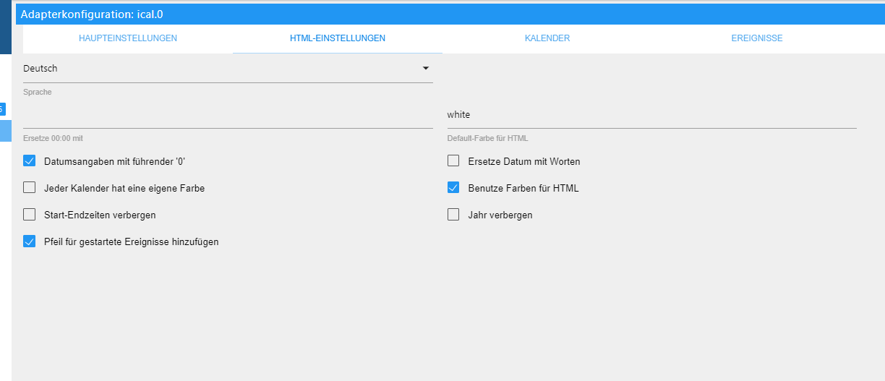
Task: Click the default HTML color field containing 'white'
Action: click(651, 115)
